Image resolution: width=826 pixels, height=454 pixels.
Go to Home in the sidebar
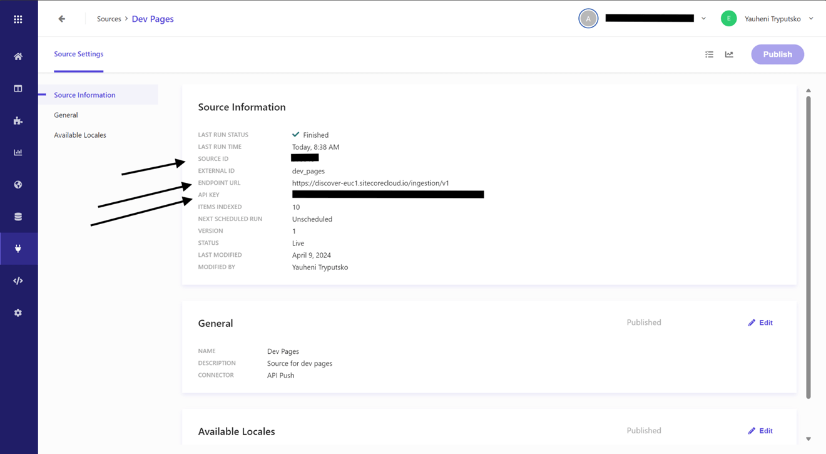(18, 56)
